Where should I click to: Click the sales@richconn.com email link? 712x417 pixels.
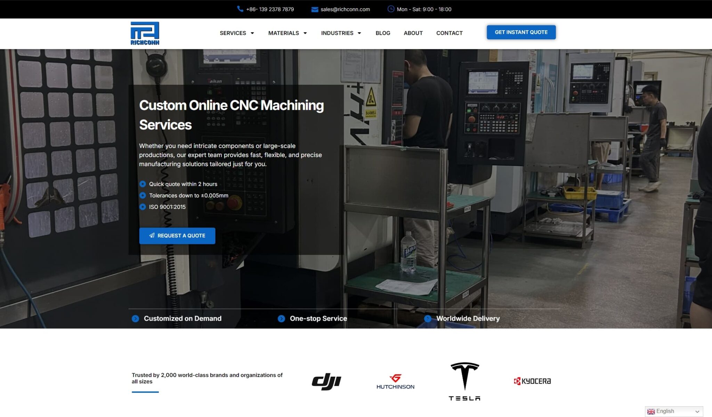345,9
